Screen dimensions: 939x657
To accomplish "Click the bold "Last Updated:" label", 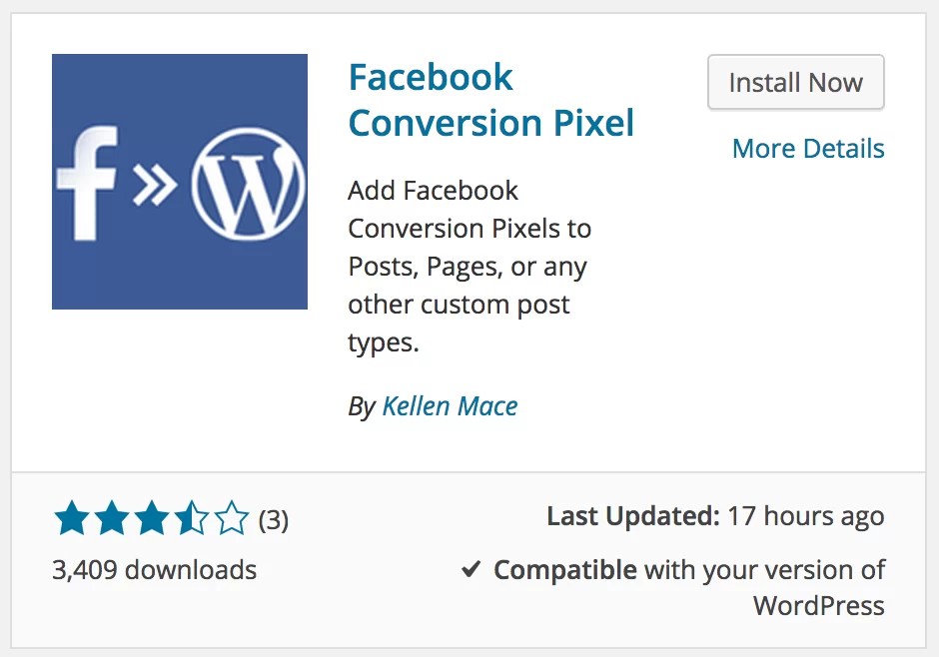I will pos(633,516).
